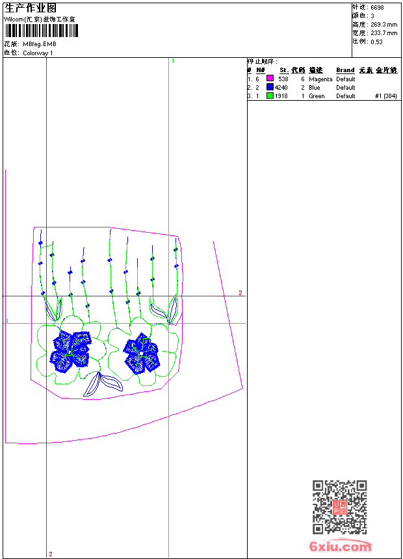This screenshot has width=403, height=559.
Task: Select stitch count '4240' in Blue row
Action: coord(281,87)
